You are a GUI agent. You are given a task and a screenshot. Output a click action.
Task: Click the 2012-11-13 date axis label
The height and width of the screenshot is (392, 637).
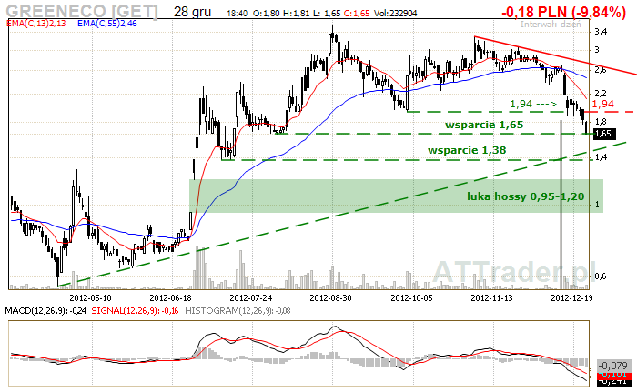click(491, 298)
